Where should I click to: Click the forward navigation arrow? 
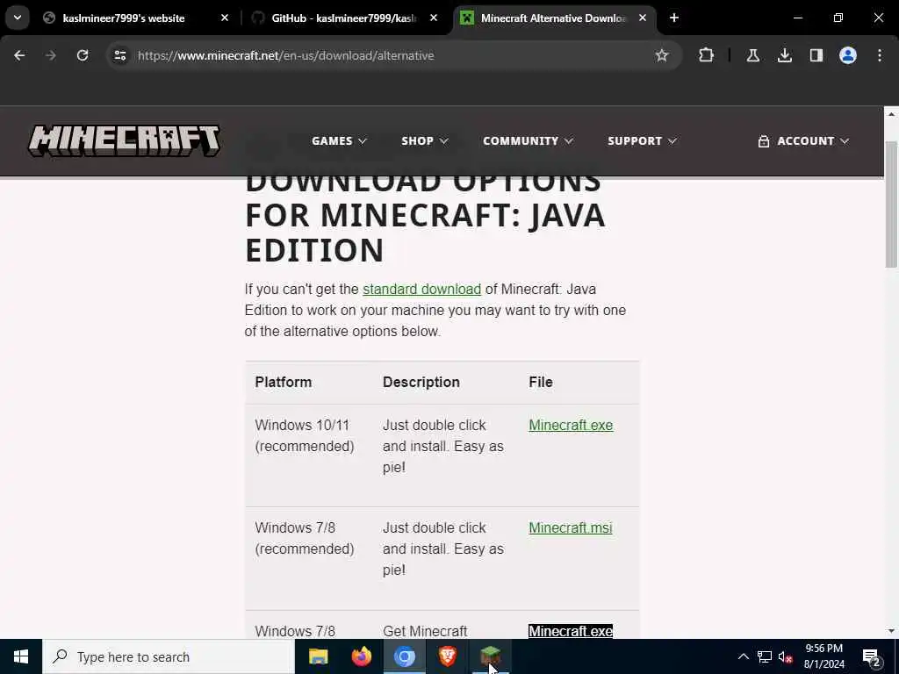click(50, 55)
